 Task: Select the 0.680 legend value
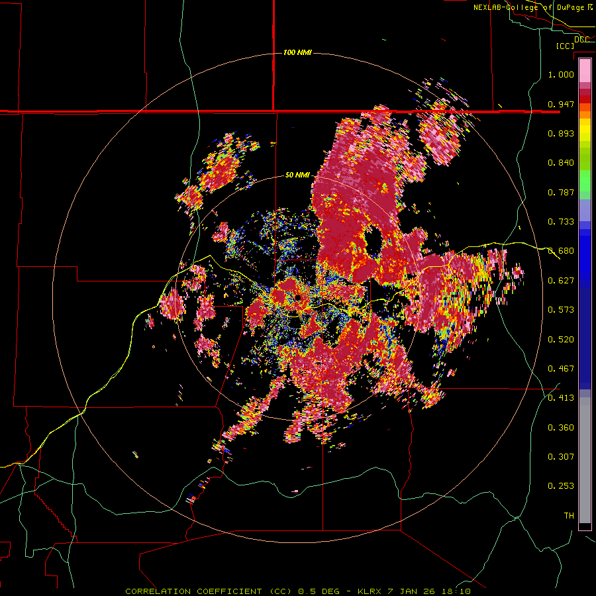coord(561,251)
